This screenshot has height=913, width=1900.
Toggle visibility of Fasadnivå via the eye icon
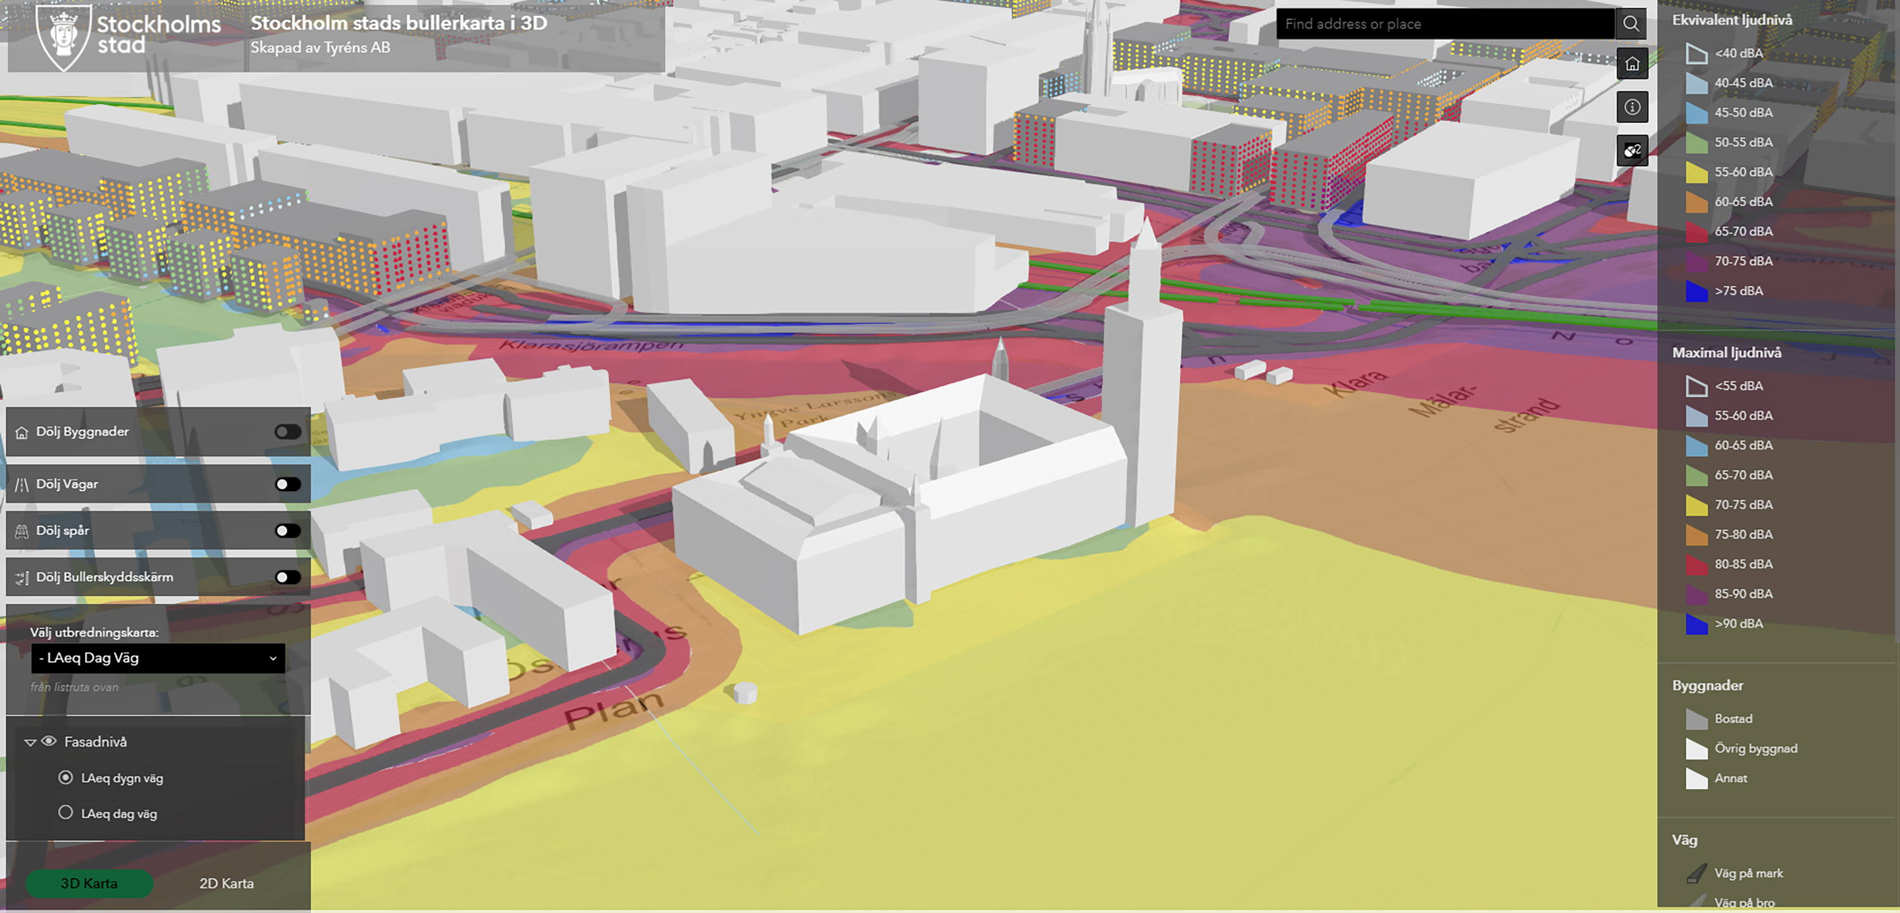pyautogui.click(x=49, y=743)
